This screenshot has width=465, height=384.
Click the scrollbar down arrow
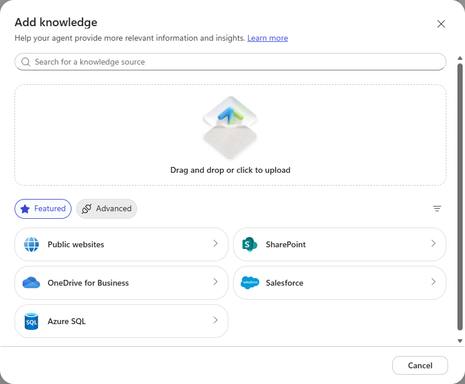tap(460, 341)
